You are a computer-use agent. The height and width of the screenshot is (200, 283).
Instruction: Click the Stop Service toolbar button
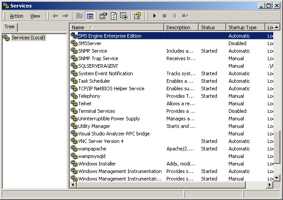tap(165, 16)
